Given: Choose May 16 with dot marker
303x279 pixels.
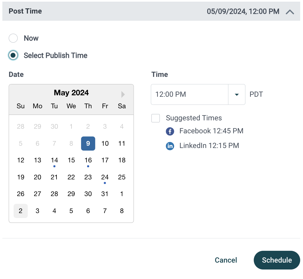Looking at the screenshot, I should click(88, 160).
